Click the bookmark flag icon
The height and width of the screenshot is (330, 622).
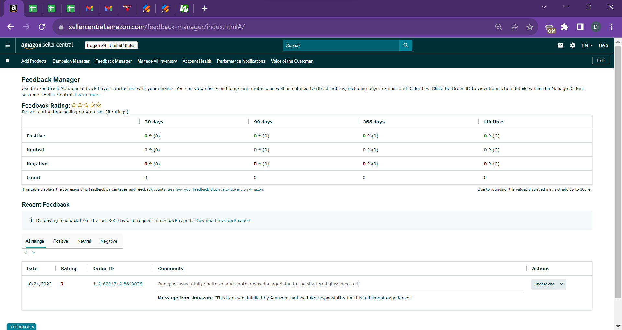pyautogui.click(x=8, y=61)
